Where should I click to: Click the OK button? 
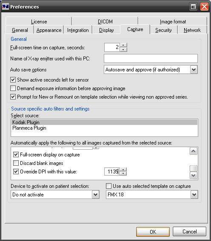pos(153,232)
